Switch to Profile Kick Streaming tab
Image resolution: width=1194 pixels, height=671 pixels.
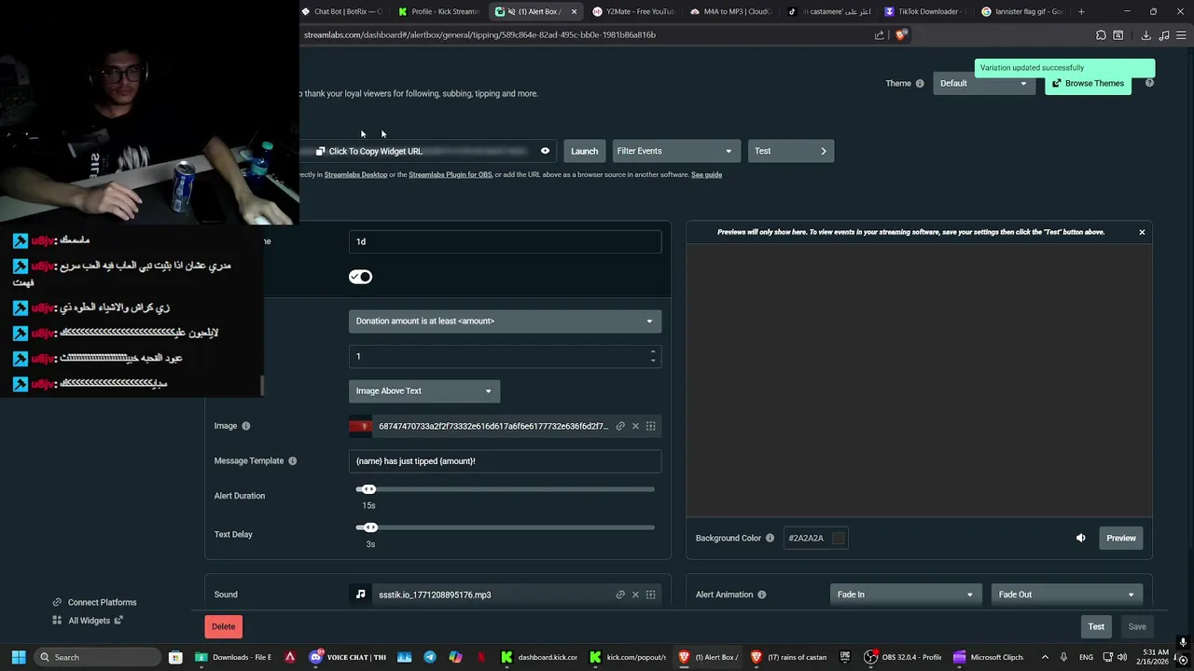tap(438, 11)
